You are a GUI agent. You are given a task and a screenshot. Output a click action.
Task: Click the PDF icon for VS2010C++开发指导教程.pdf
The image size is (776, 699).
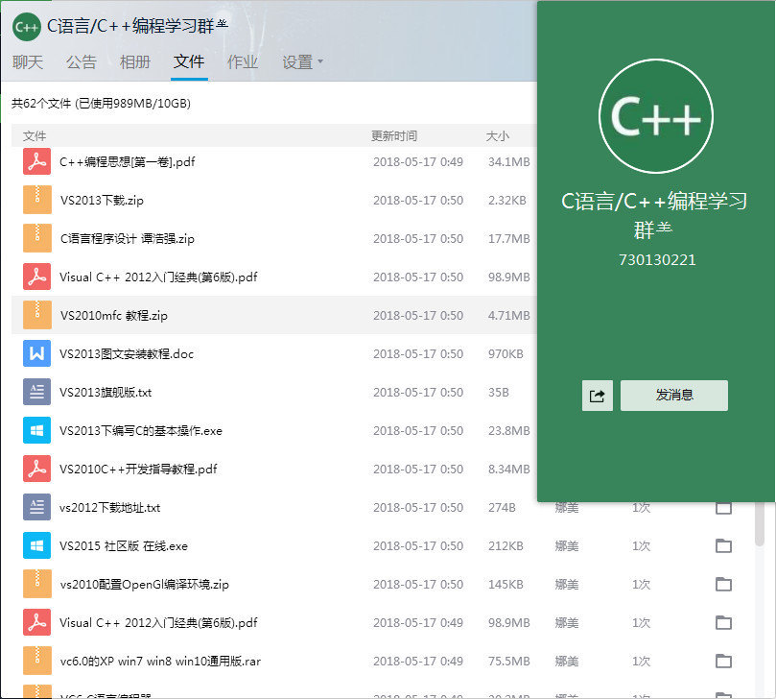coord(37,469)
